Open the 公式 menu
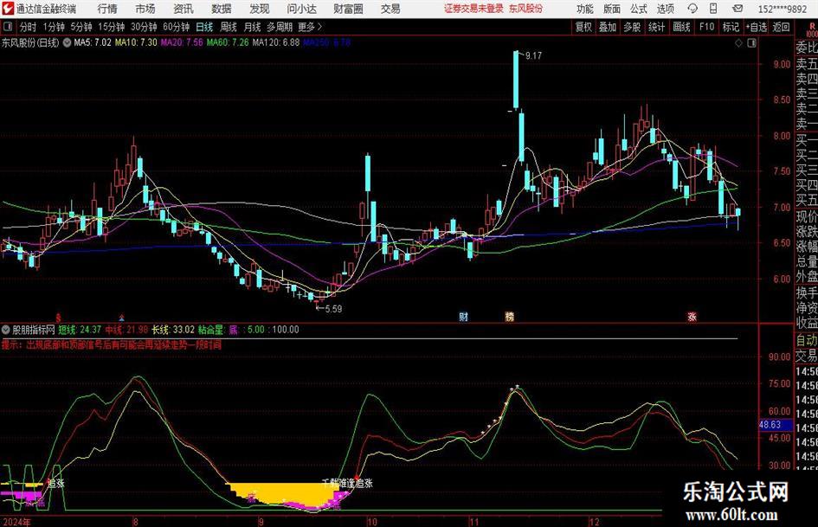818x527 pixels. click(639, 9)
